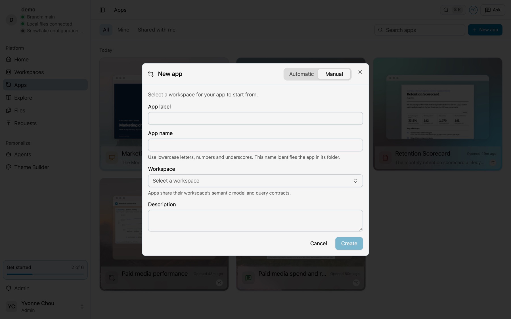This screenshot has width=511, height=319.
Task: Launch Theme Builder
Action: [45, 167]
